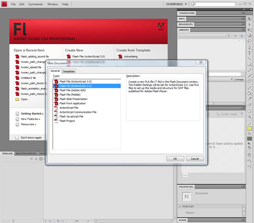
Task: Click the top search input field
Action: pyautogui.click(x=213, y=4)
